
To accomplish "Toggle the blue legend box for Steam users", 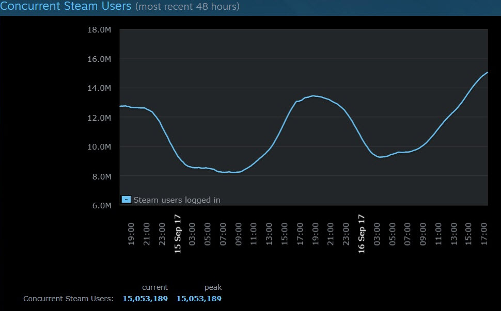I will pyautogui.click(x=126, y=200).
